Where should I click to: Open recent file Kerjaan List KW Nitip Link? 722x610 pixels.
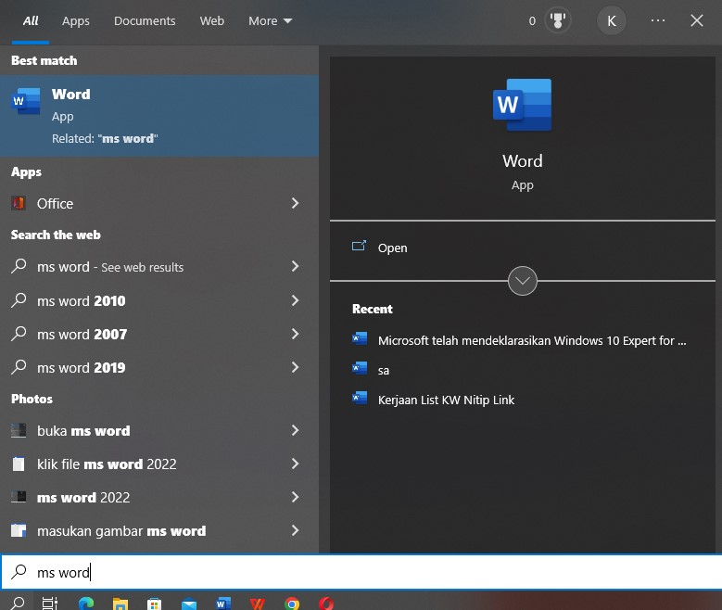tap(446, 400)
